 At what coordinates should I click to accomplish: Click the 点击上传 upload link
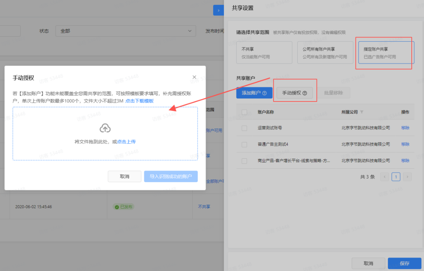point(126,141)
